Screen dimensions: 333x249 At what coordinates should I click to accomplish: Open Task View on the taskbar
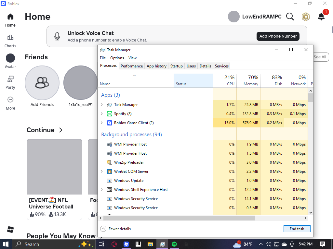(101, 244)
